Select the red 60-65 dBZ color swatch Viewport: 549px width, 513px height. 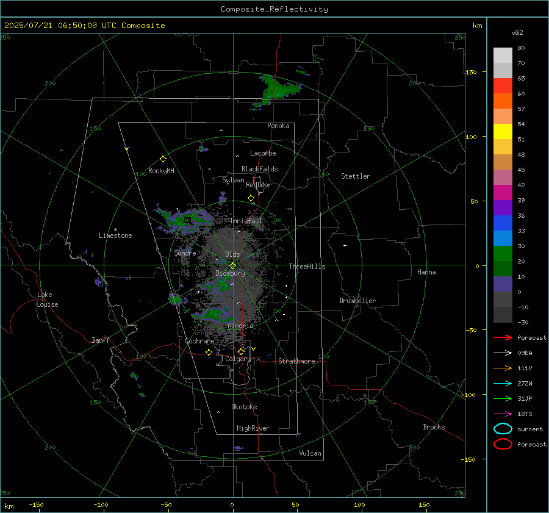click(x=503, y=85)
